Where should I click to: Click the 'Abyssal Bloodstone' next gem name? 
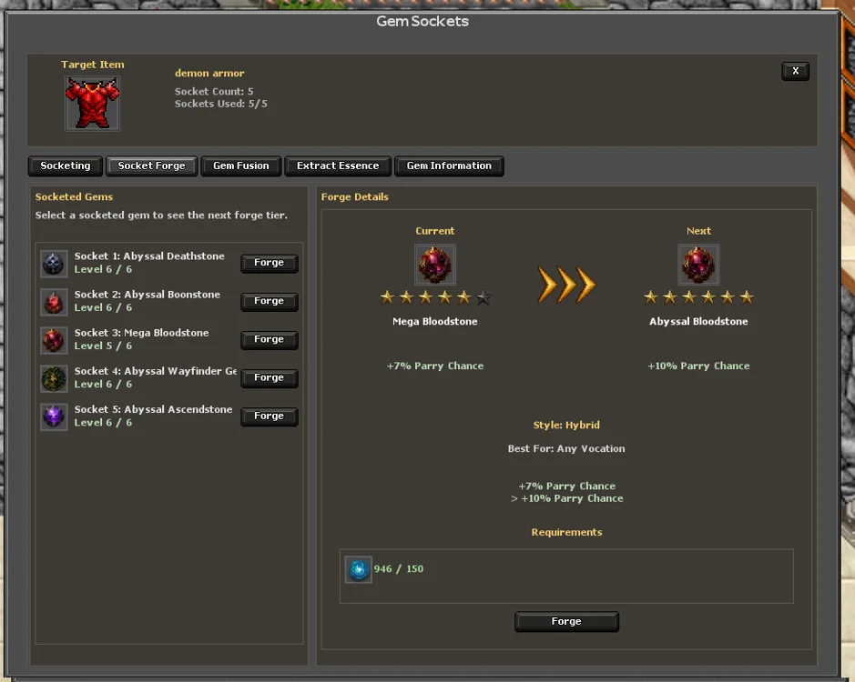[x=698, y=321]
